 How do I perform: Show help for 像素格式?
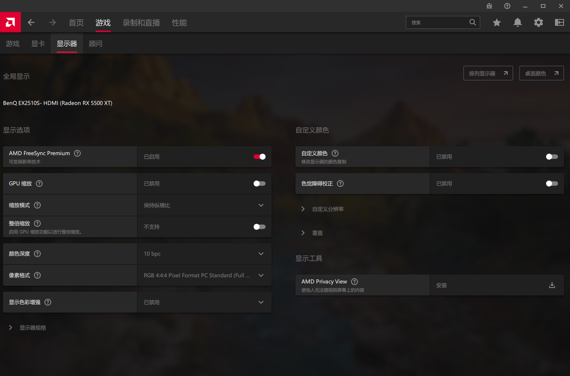point(37,275)
